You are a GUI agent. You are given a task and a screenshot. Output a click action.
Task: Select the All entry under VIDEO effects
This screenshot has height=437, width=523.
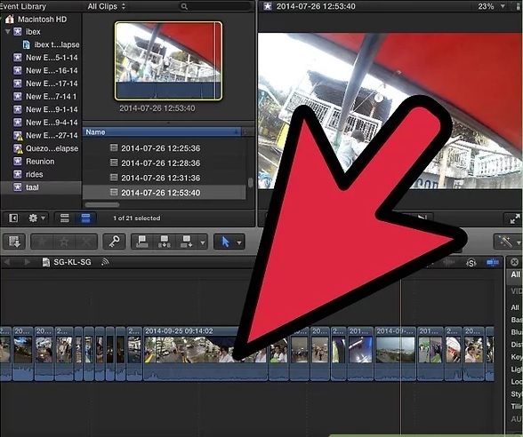point(515,307)
